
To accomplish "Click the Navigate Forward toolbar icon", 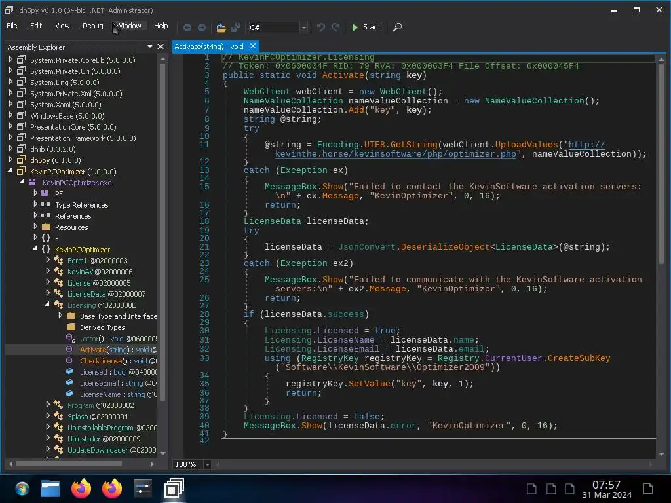I will [202, 28].
